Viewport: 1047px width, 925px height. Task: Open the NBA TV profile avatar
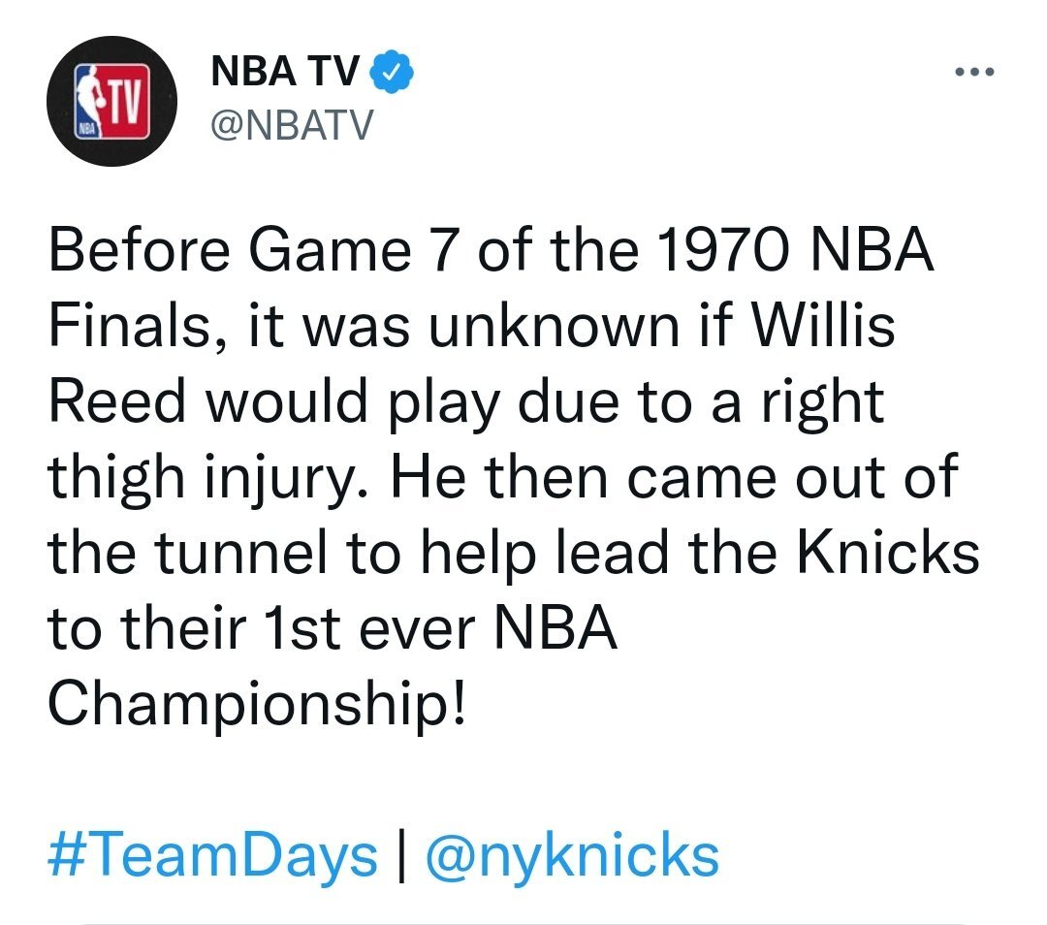[111, 102]
